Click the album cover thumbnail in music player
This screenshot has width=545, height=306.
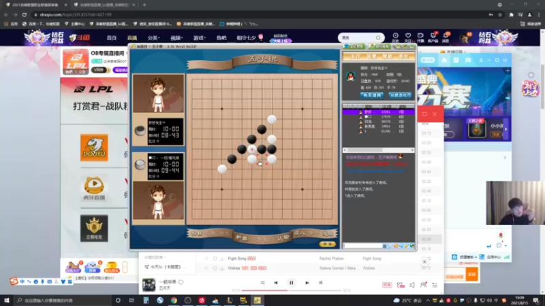pos(149,285)
